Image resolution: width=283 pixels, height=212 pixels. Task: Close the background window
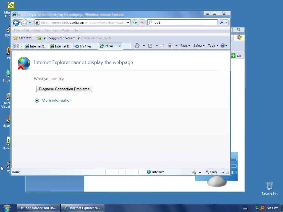[x=239, y=30]
